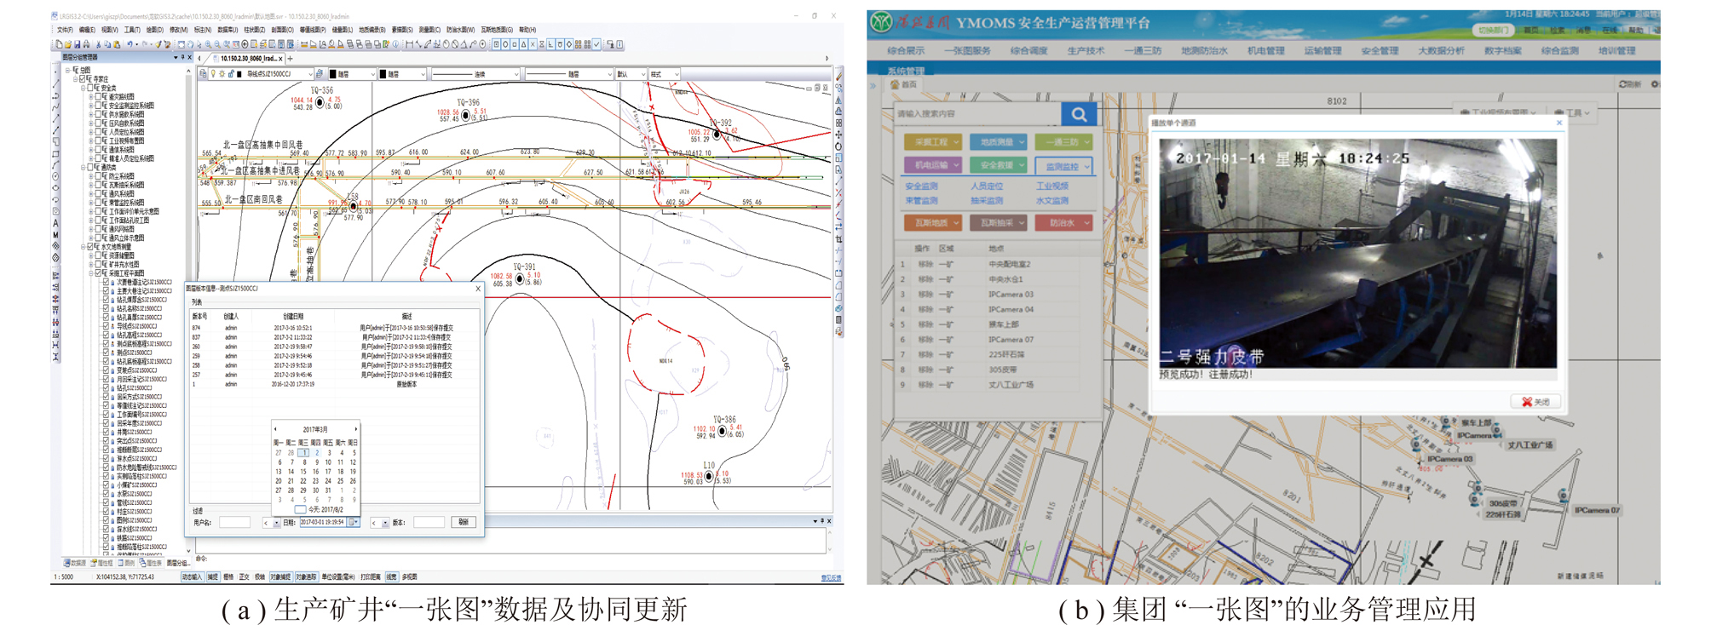
Task: Open the current layer dropdown 导线点SJZ1500CCJ
Action: click(x=310, y=74)
